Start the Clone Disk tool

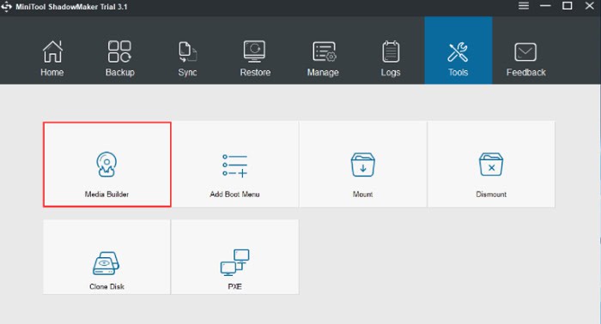(x=107, y=256)
